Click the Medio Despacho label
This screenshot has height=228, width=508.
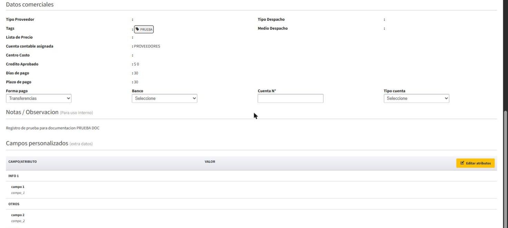point(272,28)
